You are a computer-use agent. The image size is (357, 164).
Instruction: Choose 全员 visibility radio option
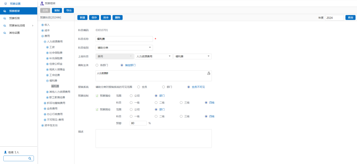pyautogui.click(x=139, y=87)
